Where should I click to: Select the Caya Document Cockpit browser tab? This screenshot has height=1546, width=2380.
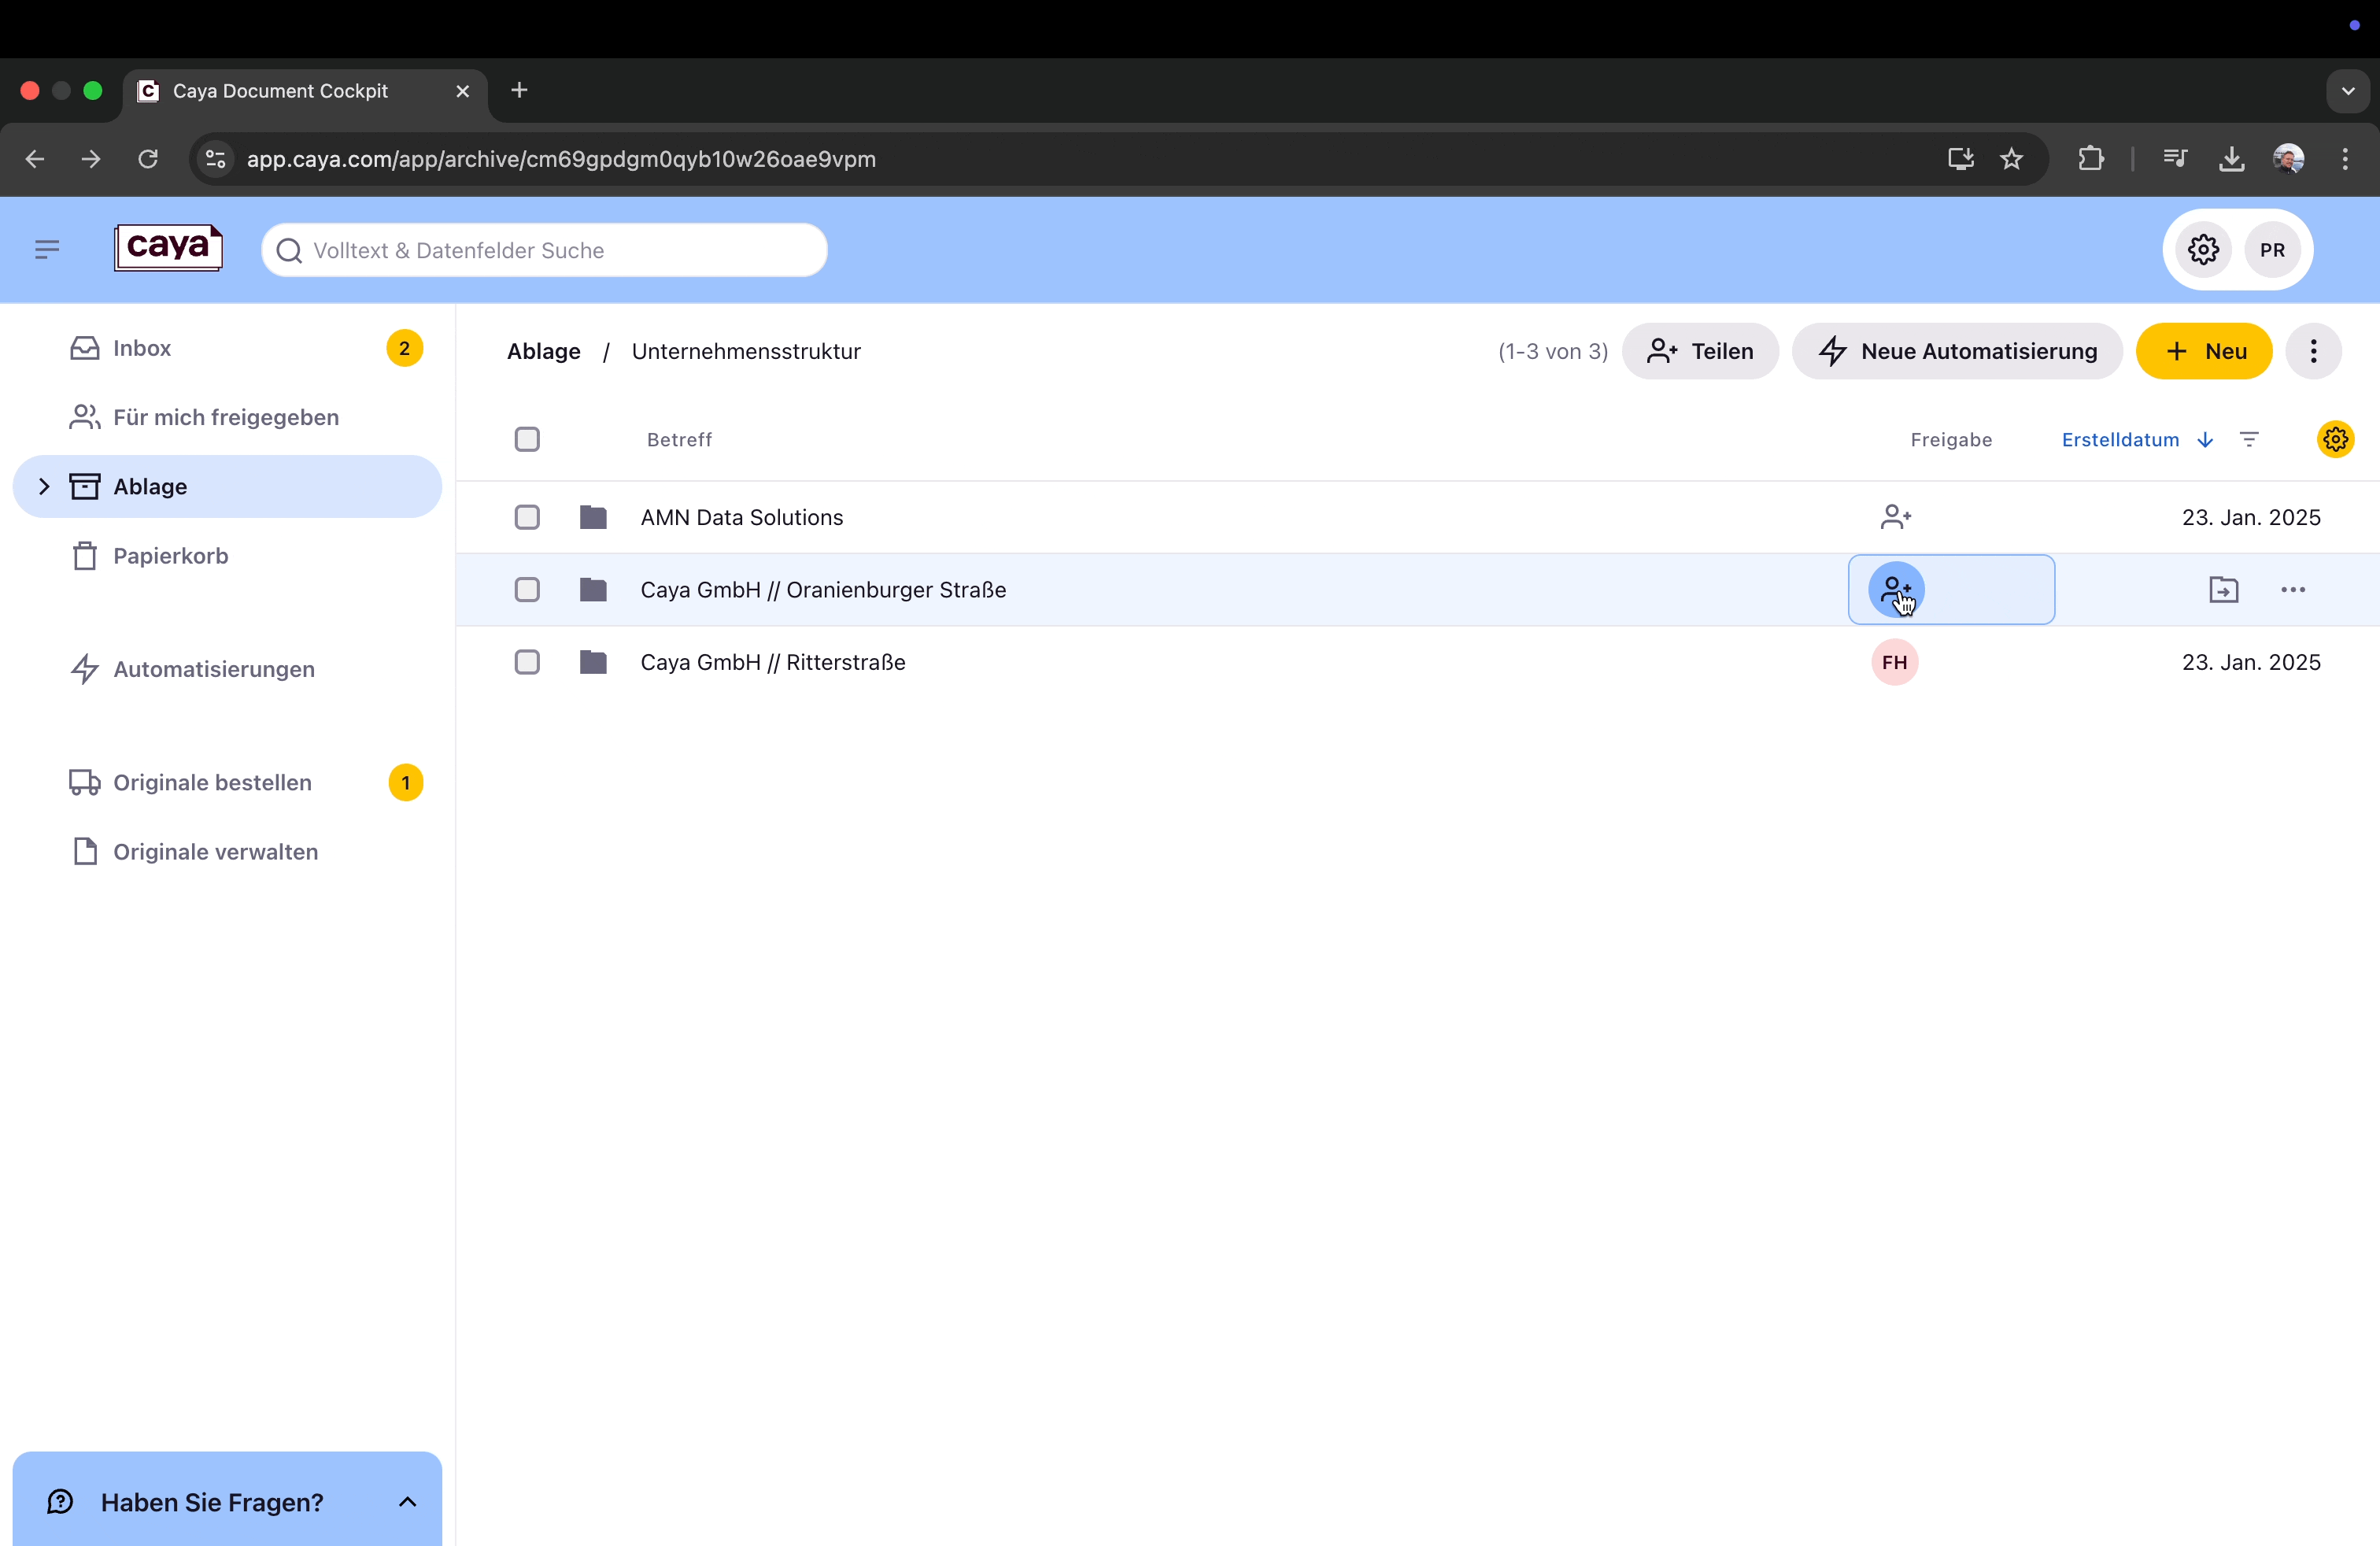[305, 91]
